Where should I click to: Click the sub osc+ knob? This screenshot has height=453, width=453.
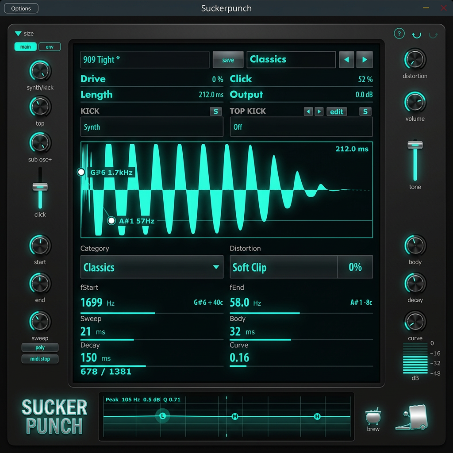40,143
